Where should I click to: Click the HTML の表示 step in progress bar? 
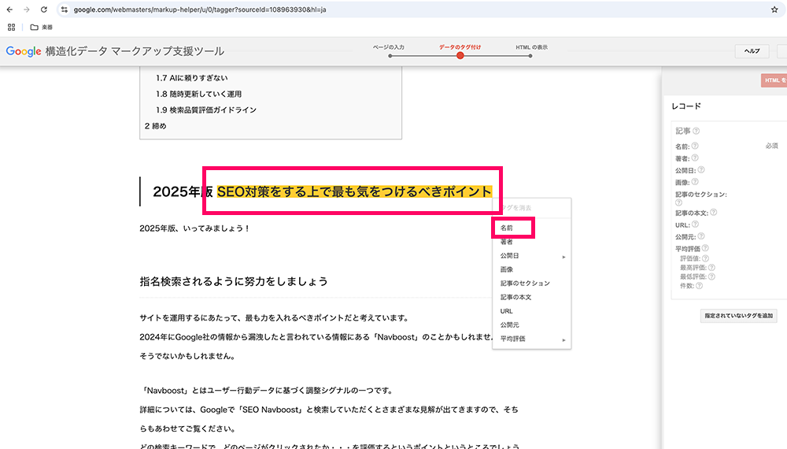point(531,48)
